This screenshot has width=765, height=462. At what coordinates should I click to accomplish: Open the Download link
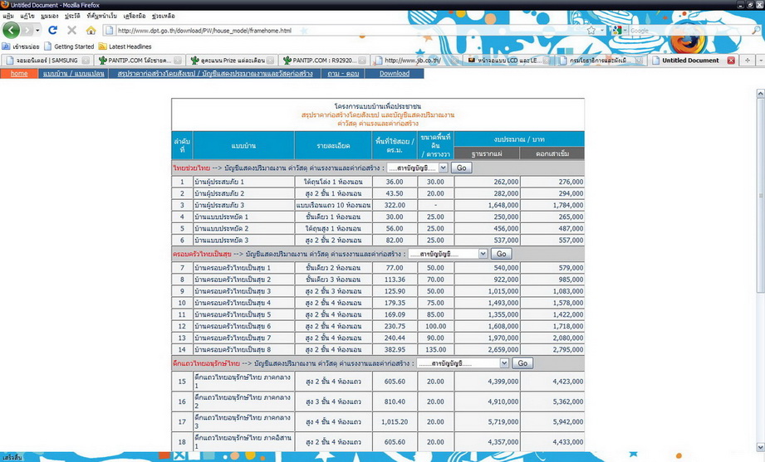pyautogui.click(x=395, y=74)
